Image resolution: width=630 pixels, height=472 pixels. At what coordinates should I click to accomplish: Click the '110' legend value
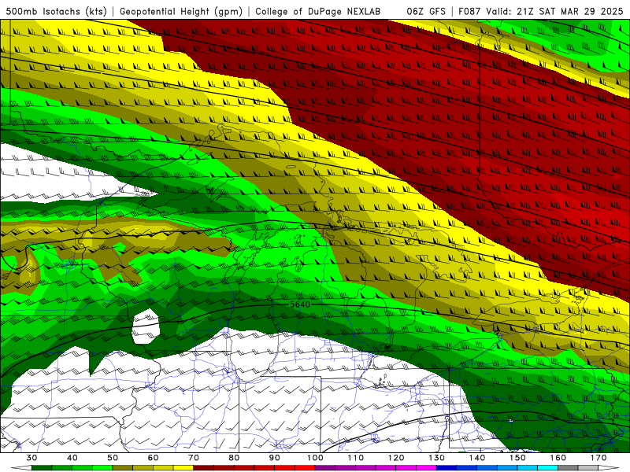coord(356,458)
